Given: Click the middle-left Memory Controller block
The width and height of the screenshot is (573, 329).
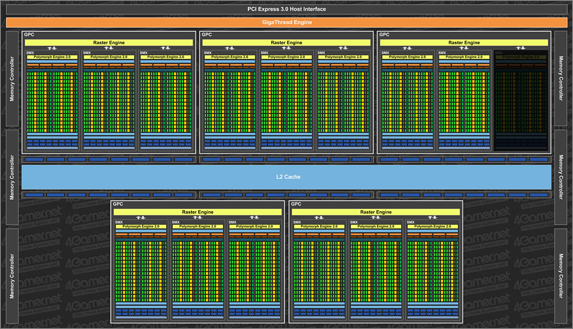Looking at the screenshot, I should [x=12, y=177].
